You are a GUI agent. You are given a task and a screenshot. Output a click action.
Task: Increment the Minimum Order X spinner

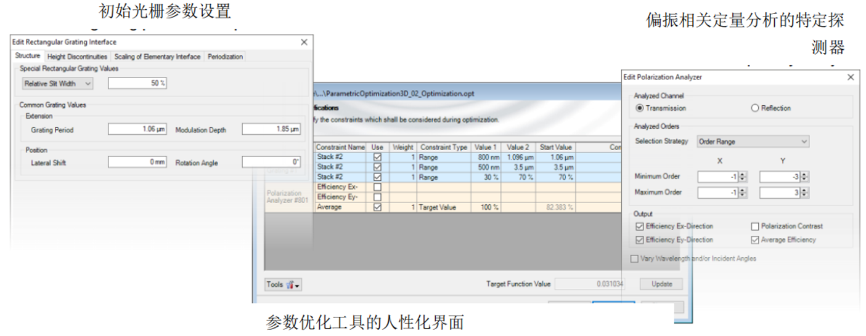(743, 174)
